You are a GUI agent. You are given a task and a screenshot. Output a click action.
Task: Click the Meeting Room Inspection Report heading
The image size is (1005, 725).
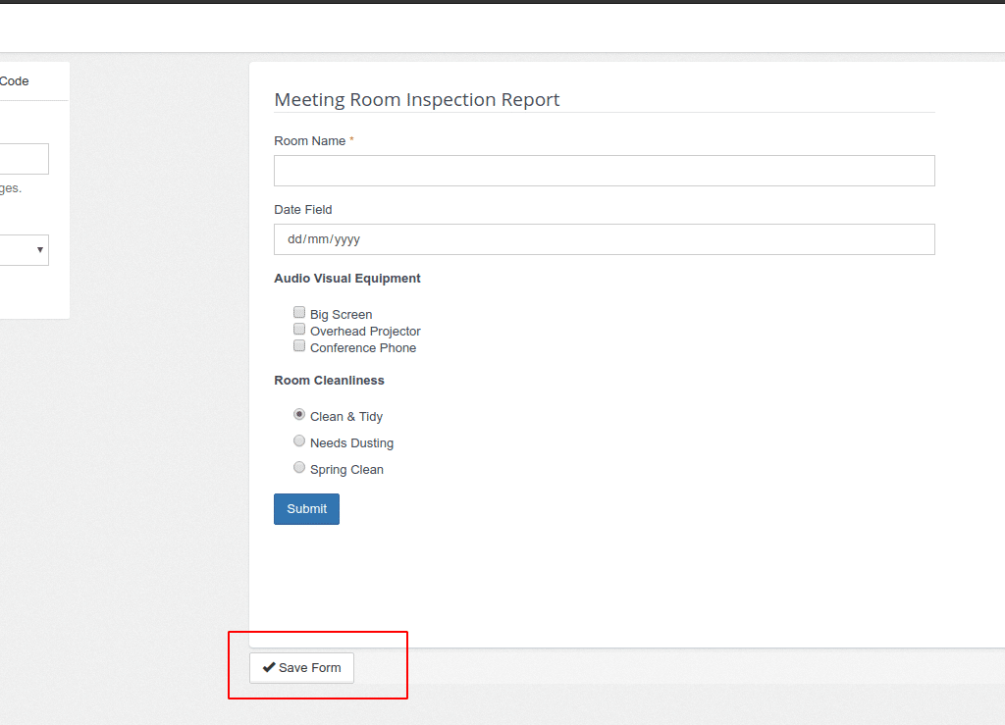(x=416, y=100)
